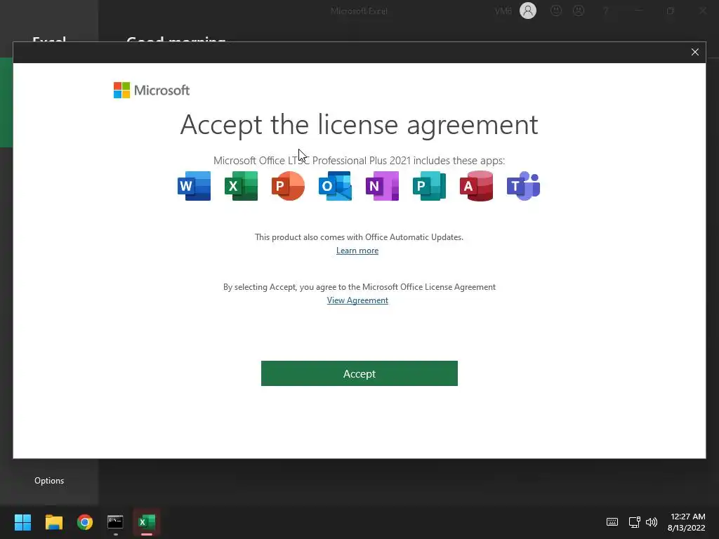Click the OneNote app icon
Image resolution: width=719 pixels, height=539 pixels.
382,186
